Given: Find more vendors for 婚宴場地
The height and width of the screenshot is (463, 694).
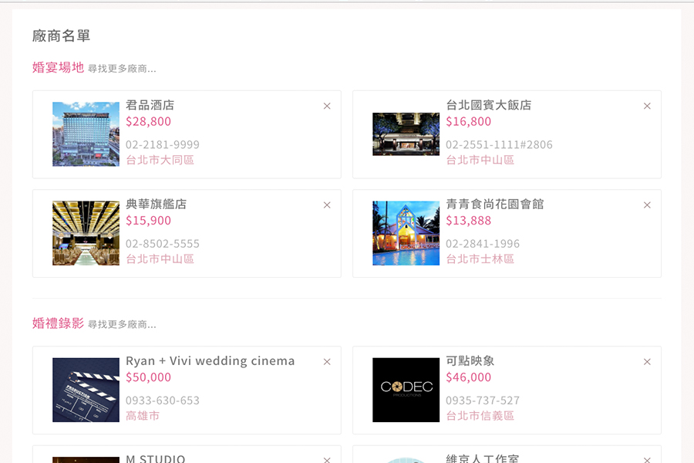Looking at the screenshot, I should point(122,69).
